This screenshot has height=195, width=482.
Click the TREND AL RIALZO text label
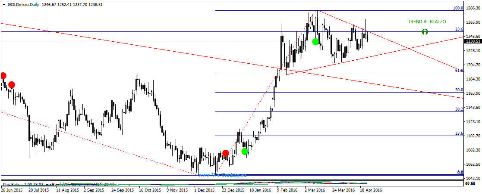pos(427,22)
